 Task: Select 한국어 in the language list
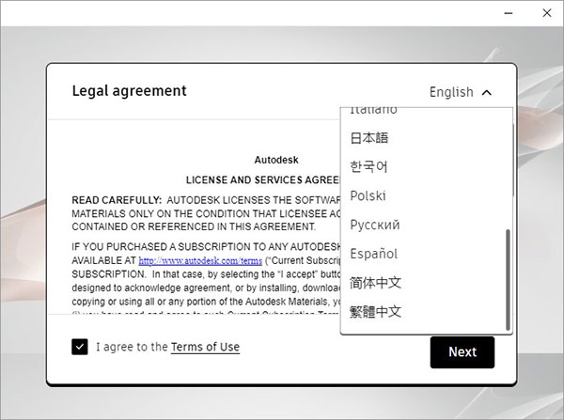click(368, 167)
